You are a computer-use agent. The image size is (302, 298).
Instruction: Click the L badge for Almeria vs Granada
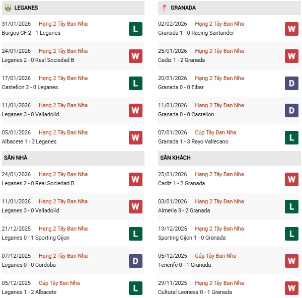pos(291,206)
